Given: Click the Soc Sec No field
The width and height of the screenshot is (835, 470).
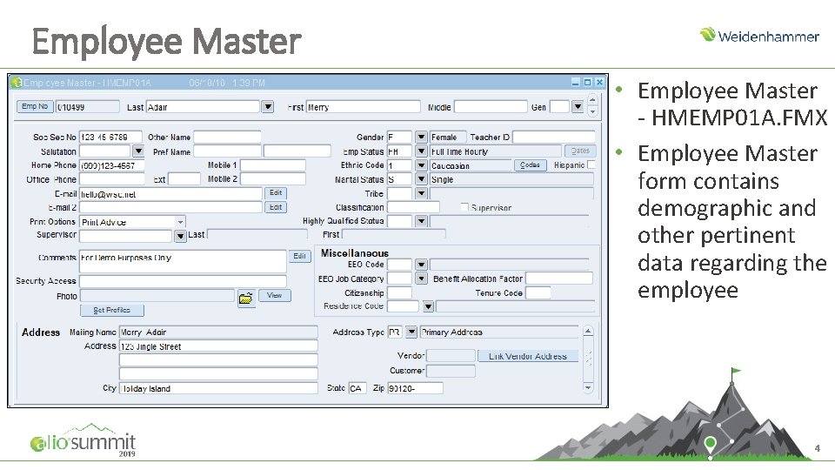Looking at the screenshot, I should click(110, 137).
